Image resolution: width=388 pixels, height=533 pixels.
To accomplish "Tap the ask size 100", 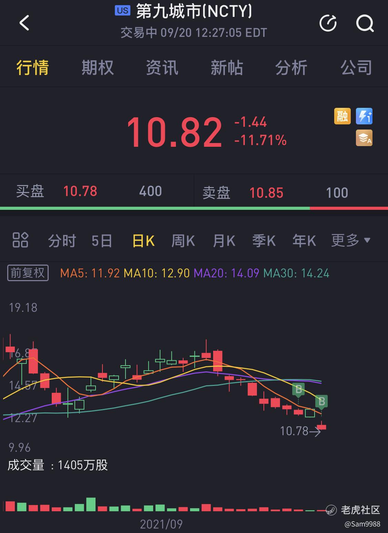I will point(337,193).
